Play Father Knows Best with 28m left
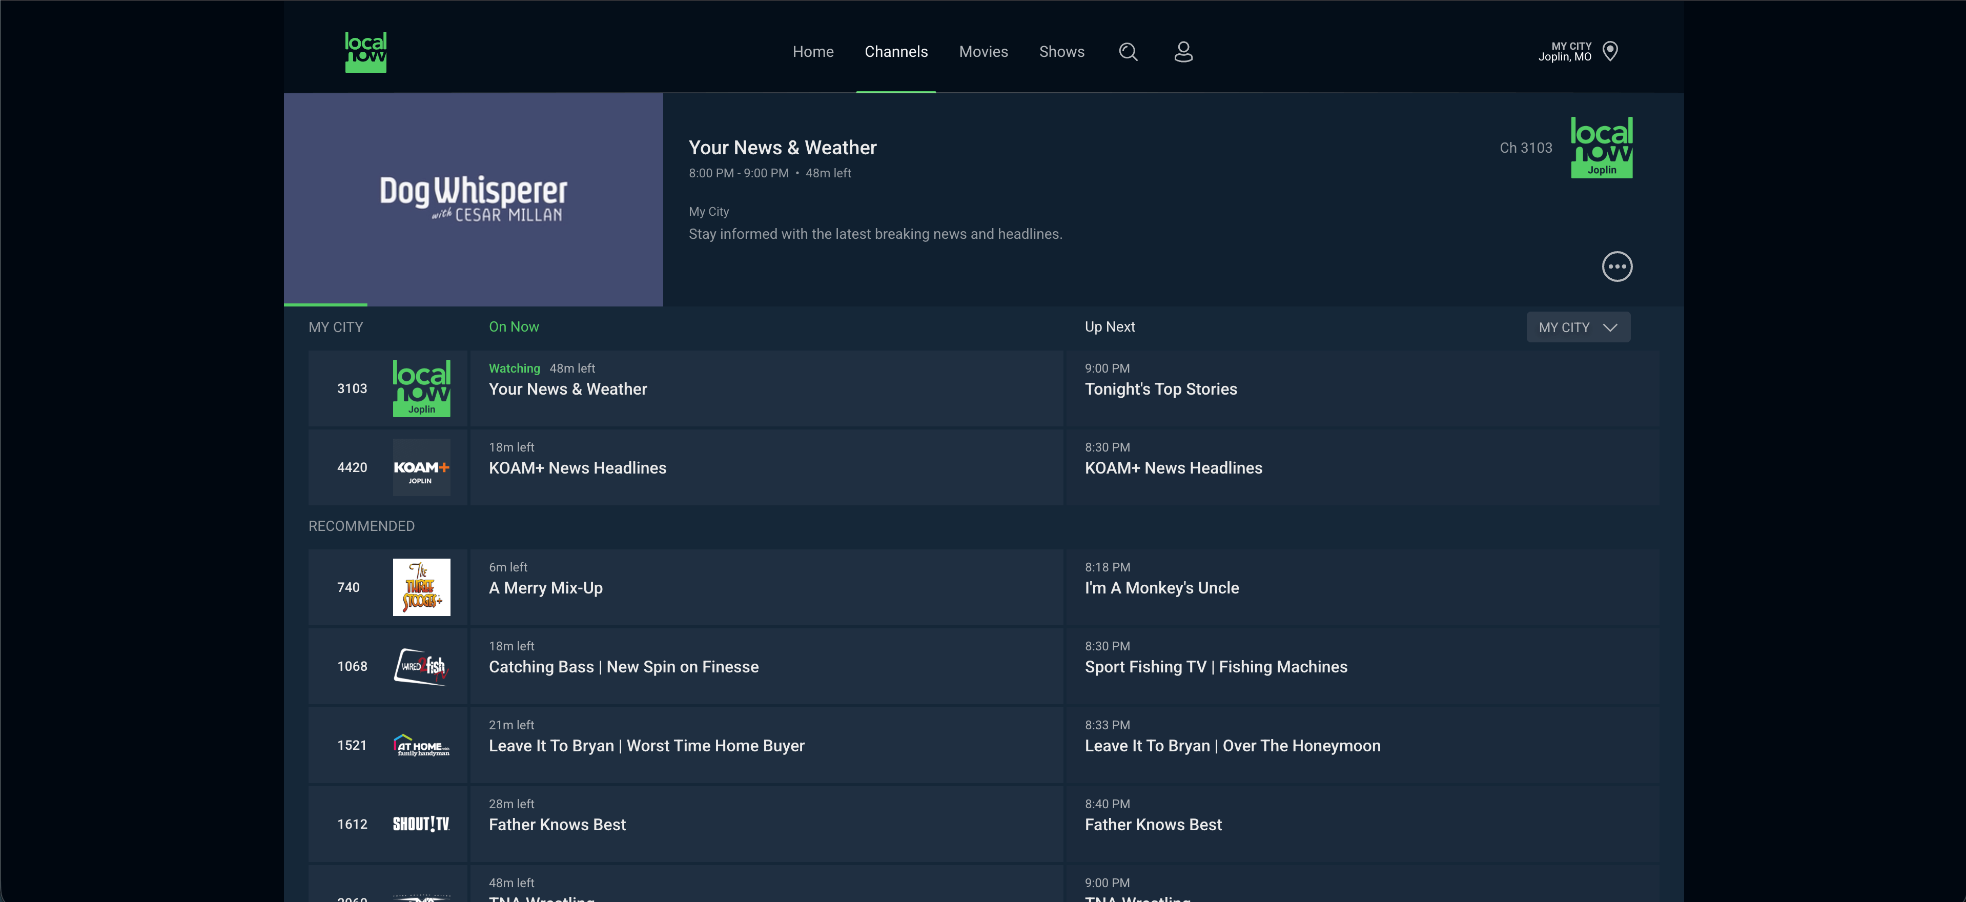The image size is (1966, 902). (x=766, y=824)
